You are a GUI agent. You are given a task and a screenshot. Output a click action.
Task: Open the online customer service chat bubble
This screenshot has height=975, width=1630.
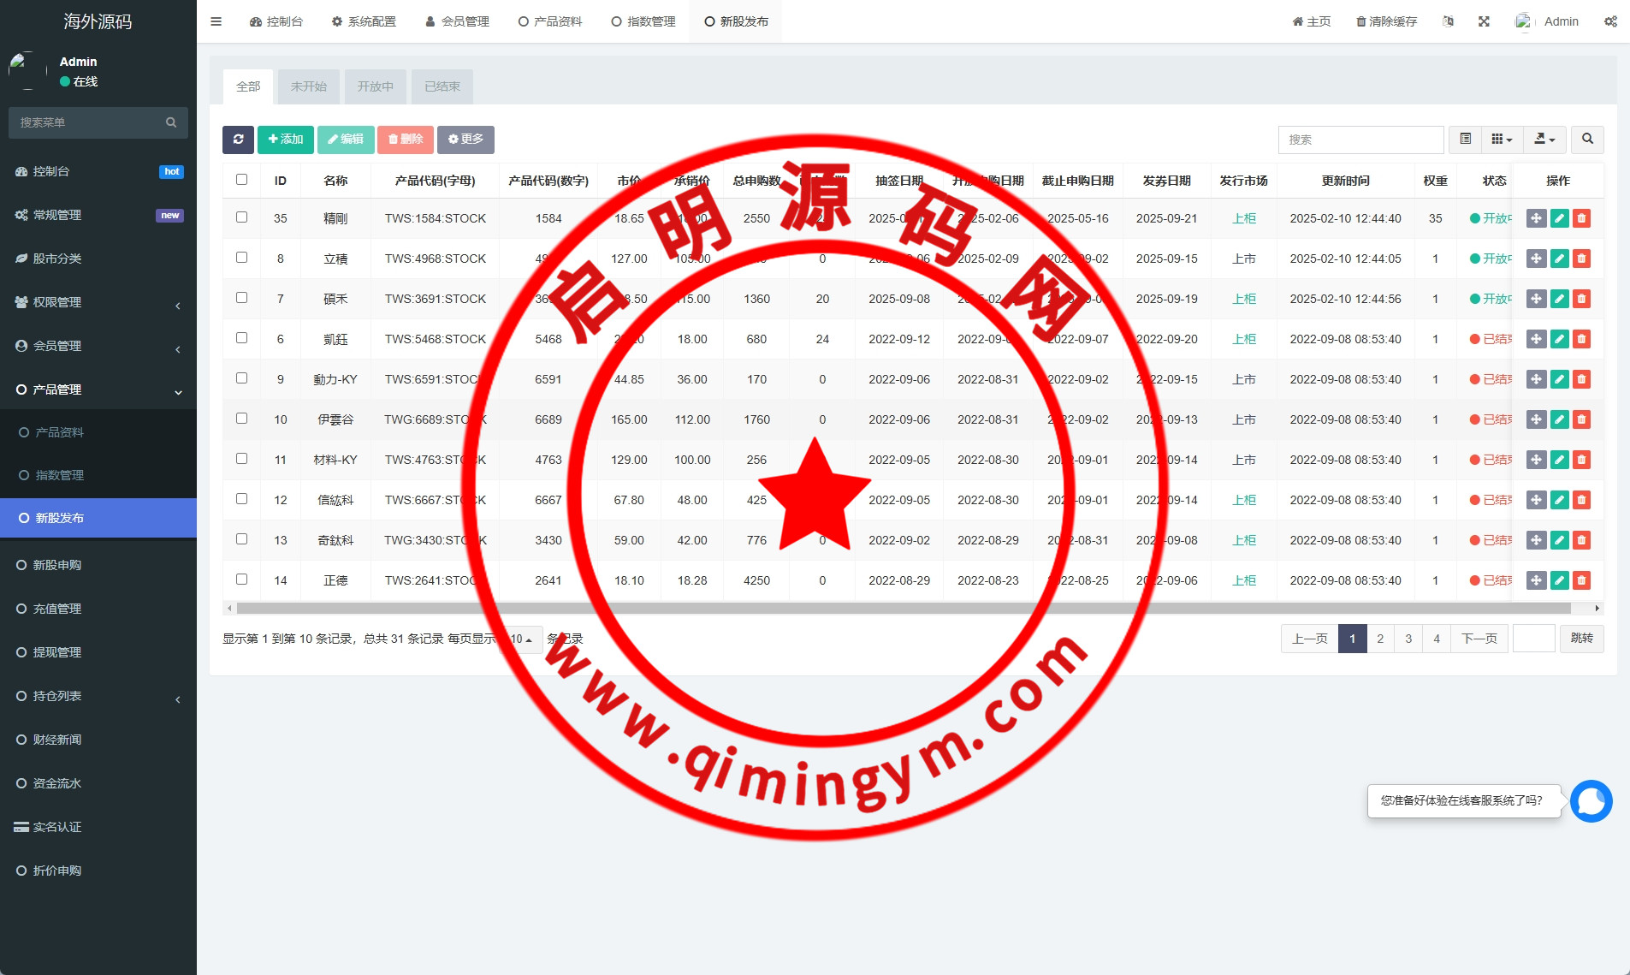click(1591, 801)
